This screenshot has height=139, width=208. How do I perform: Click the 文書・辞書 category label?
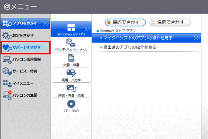71,65
